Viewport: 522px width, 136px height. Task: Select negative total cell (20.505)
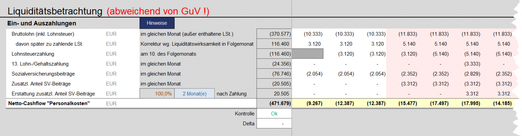(x=274, y=84)
